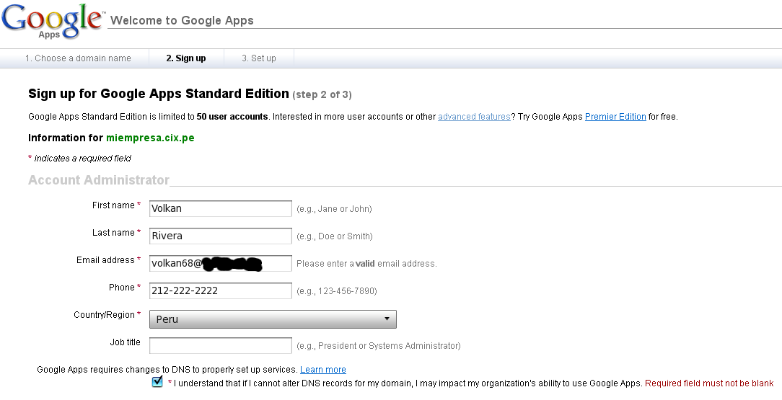Viewport: 782px width, 400px height.
Task: Click the First name field containing Volkan
Action: point(221,209)
